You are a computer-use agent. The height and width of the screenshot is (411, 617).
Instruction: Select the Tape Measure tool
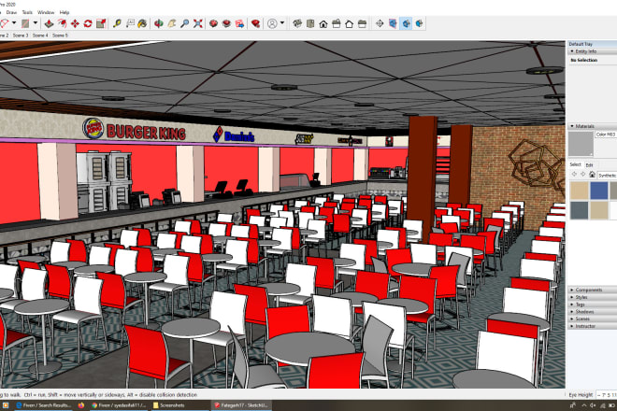(117, 23)
